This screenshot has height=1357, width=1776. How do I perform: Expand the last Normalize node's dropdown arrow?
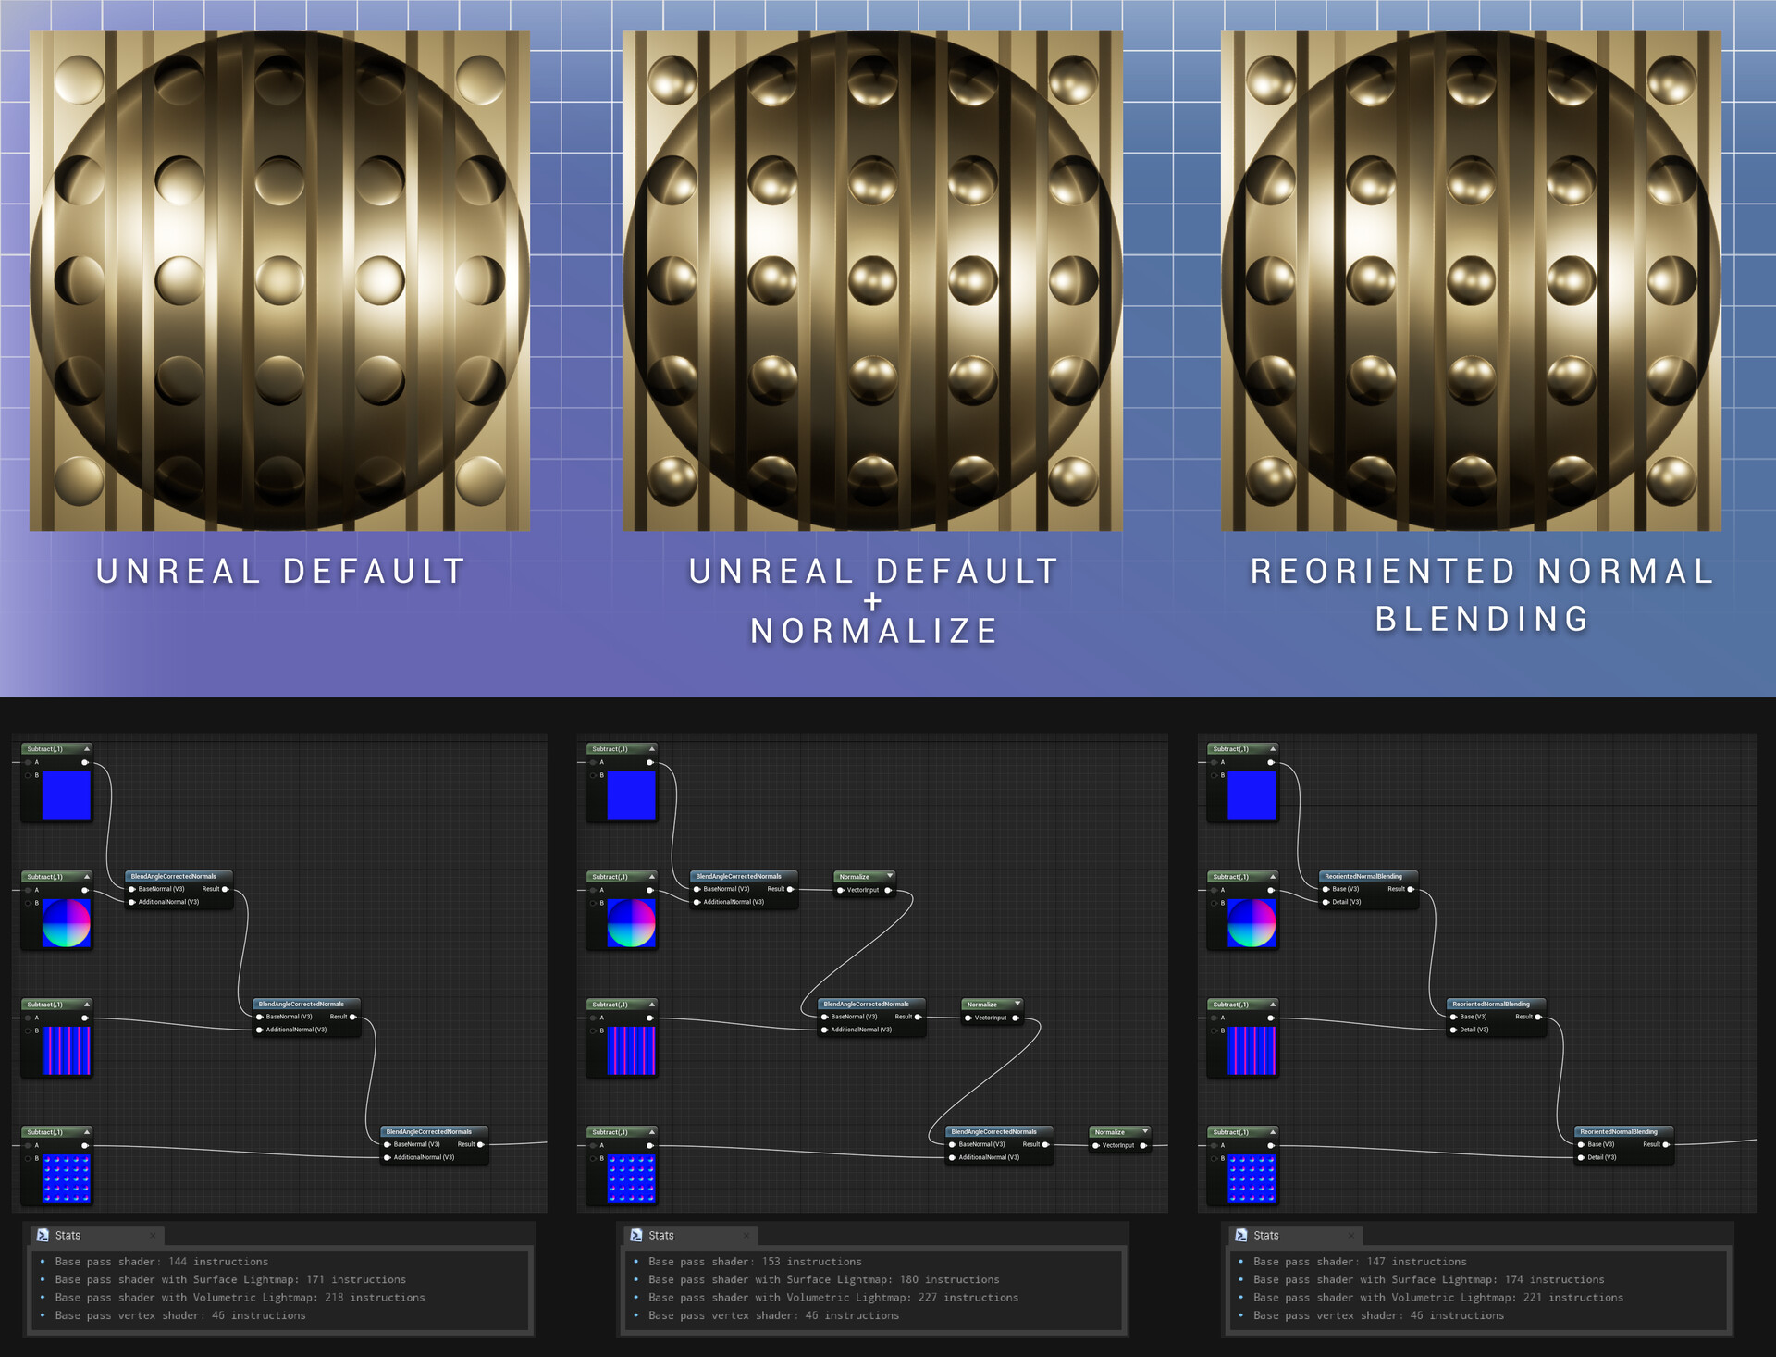[x=1145, y=1131]
